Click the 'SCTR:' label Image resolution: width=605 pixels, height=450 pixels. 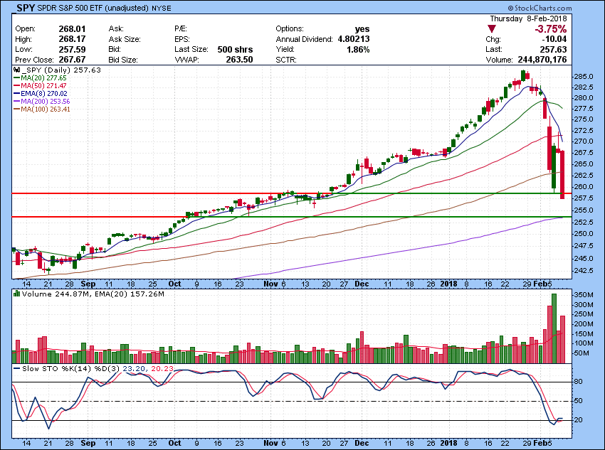[285, 60]
